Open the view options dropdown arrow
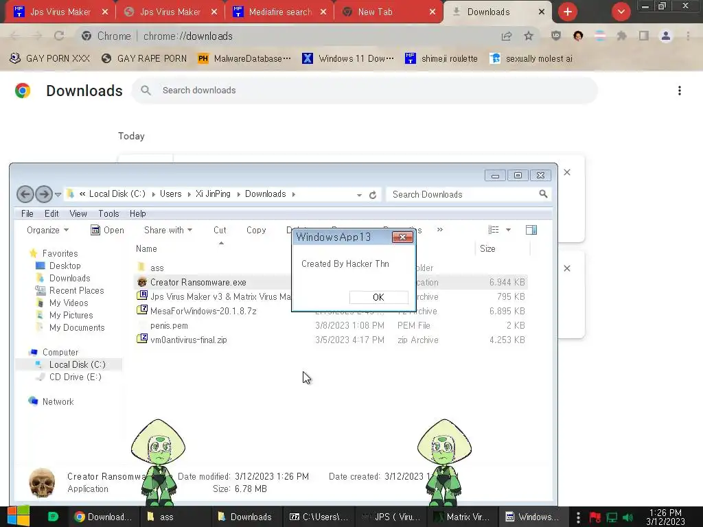703x527 pixels. pos(509,230)
